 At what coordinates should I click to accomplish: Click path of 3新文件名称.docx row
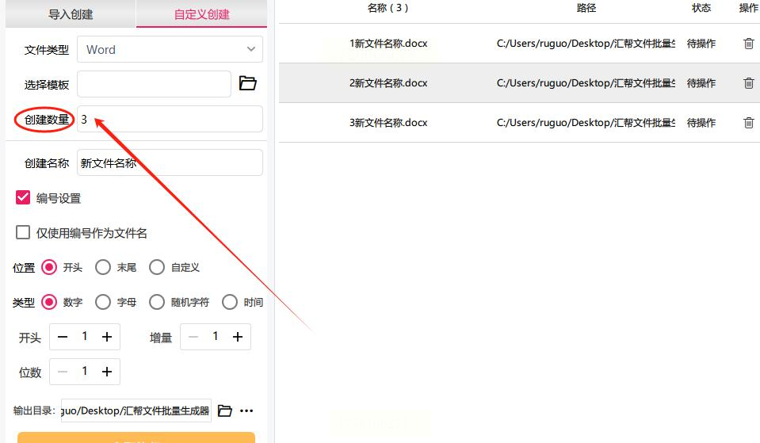pos(586,123)
